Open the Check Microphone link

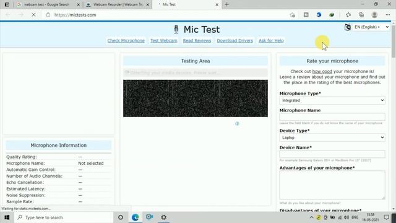tap(126, 40)
